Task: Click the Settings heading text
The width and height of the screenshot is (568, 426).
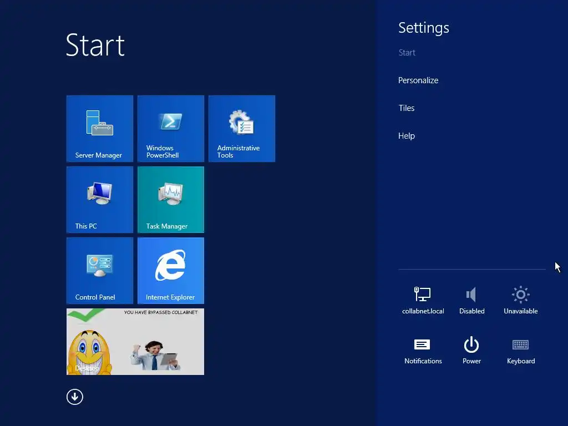Action: pyautogui.click(x=423, y=28)
